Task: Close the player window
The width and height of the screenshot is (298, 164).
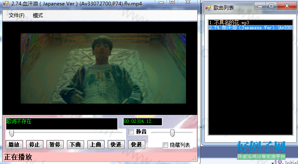Action: click(188, 2)
